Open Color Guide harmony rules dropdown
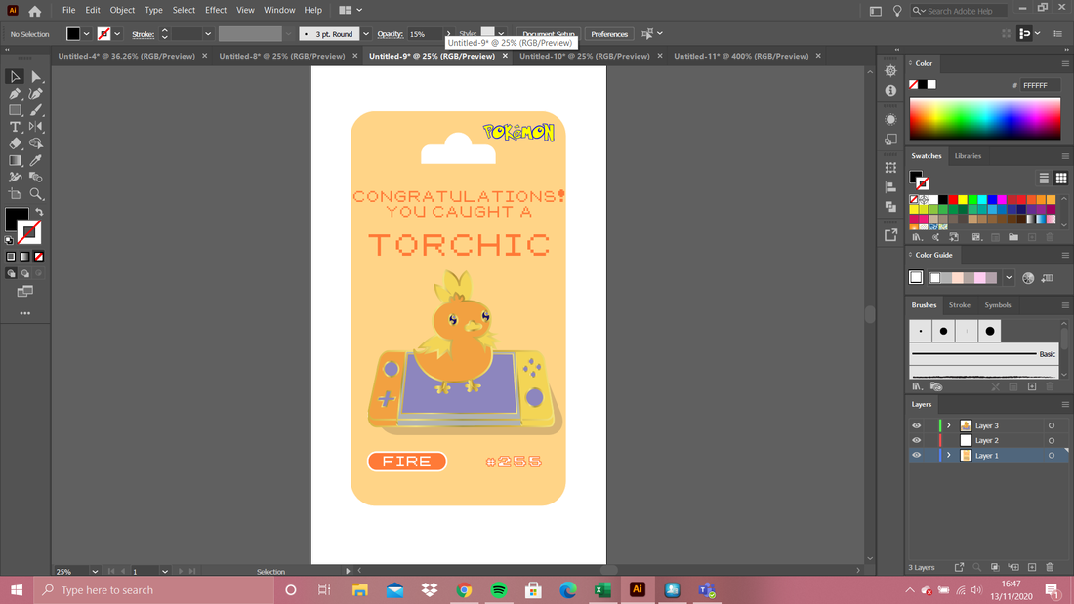 (1009, 278)
